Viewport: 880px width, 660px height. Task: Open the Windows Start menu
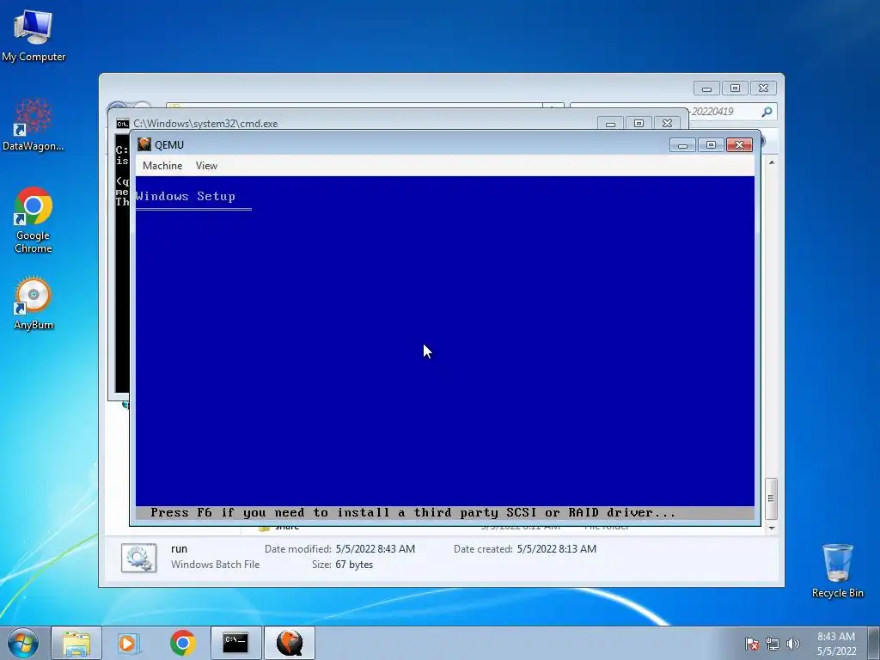tap(23, 643)
